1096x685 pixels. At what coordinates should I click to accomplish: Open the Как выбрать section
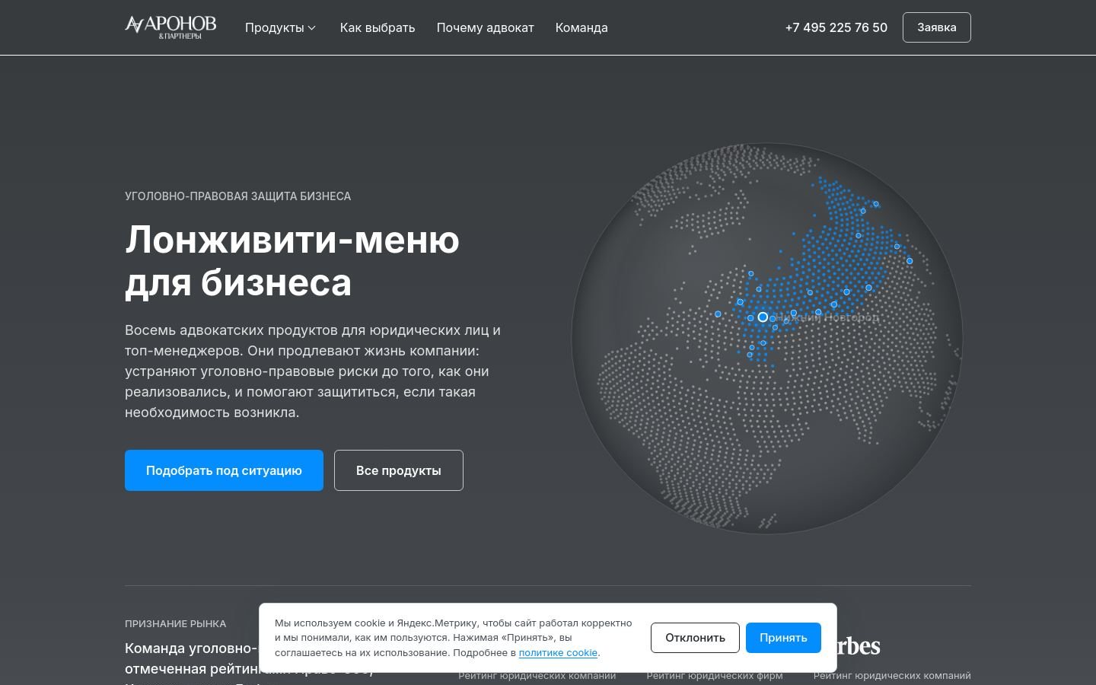378,27
